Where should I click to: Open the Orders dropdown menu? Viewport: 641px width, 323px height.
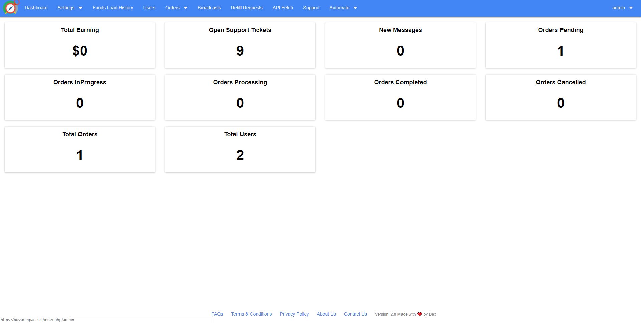176,8
